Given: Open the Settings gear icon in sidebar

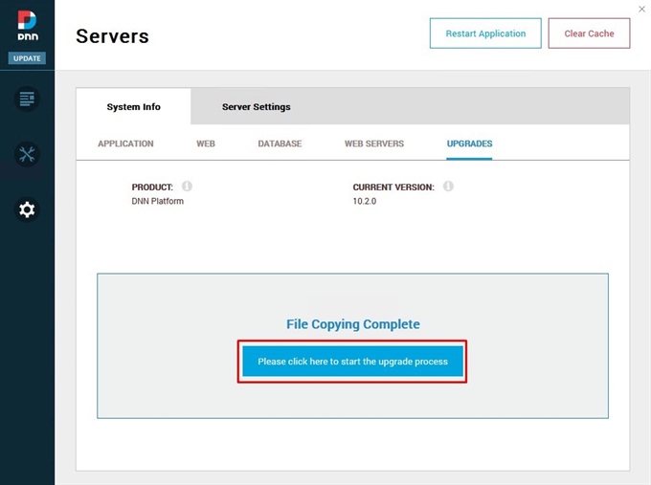Looking at the screenshot, I should tap(27, 209).
